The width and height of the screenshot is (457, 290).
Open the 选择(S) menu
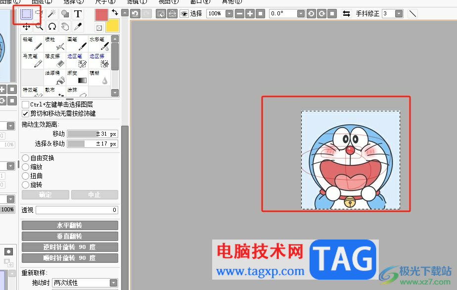(73, 1)
